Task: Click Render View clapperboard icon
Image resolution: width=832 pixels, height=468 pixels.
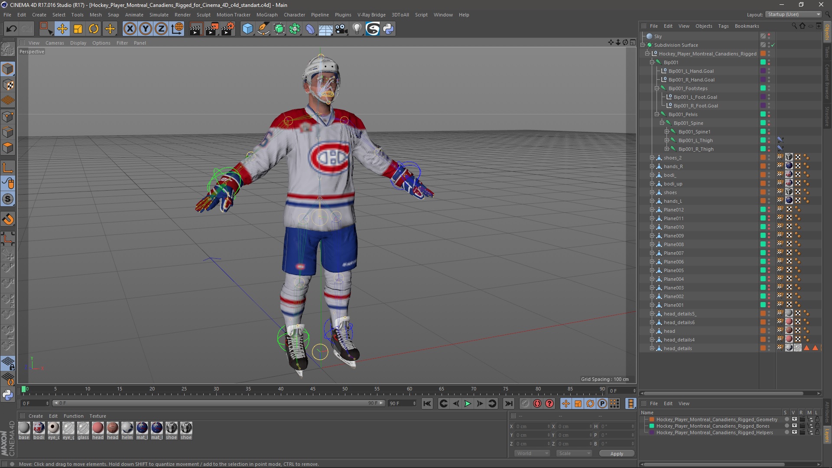Action: [196, 29]
